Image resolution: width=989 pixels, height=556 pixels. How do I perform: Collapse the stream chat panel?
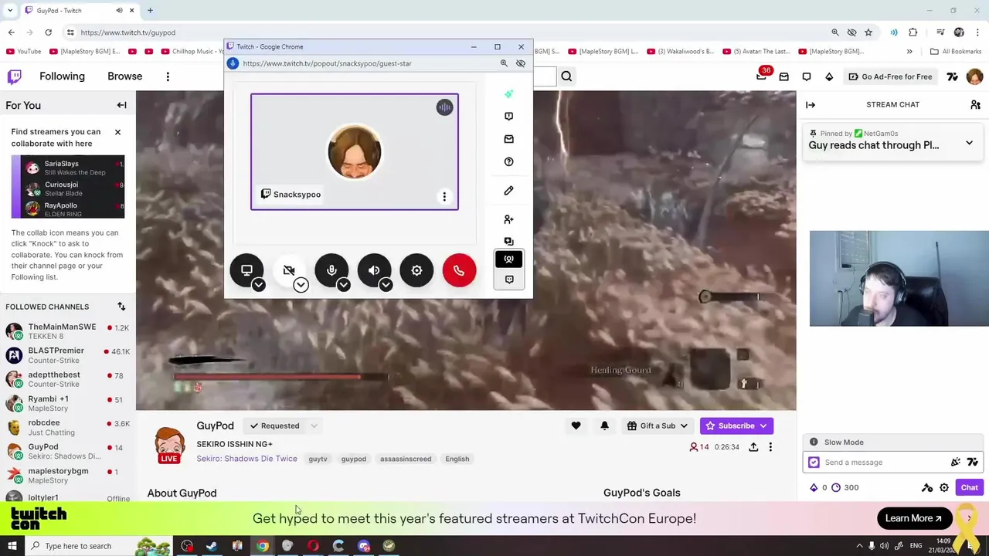click(810, 105)
